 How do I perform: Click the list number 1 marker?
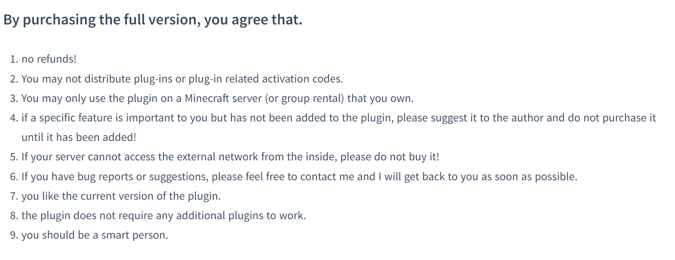[14, 59]
